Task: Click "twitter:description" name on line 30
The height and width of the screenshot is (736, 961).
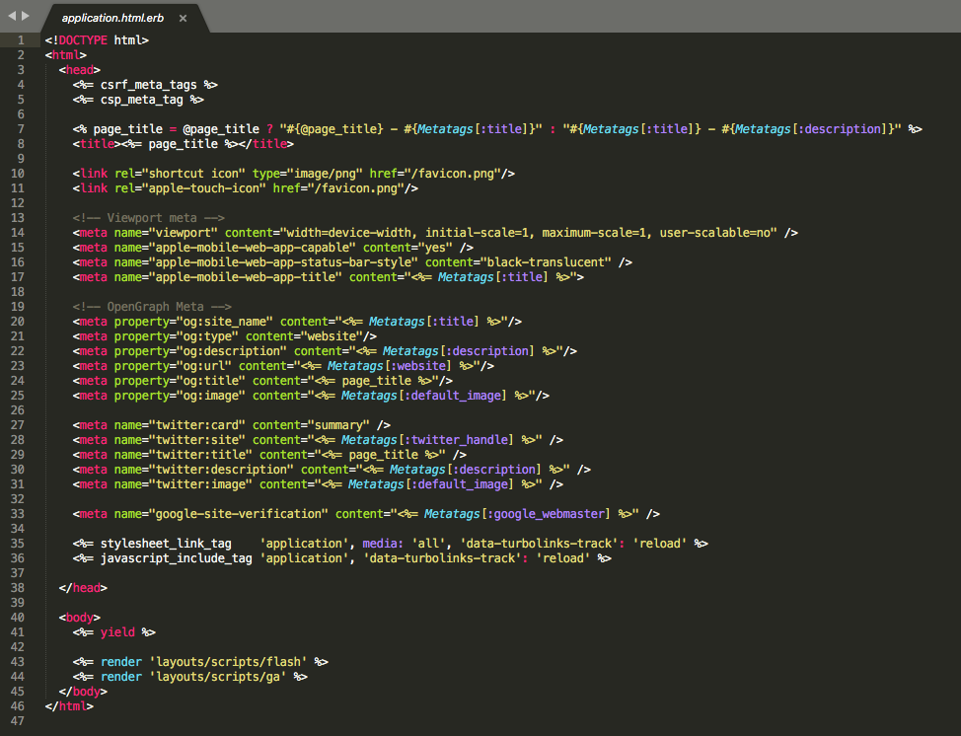Action: 221,470
